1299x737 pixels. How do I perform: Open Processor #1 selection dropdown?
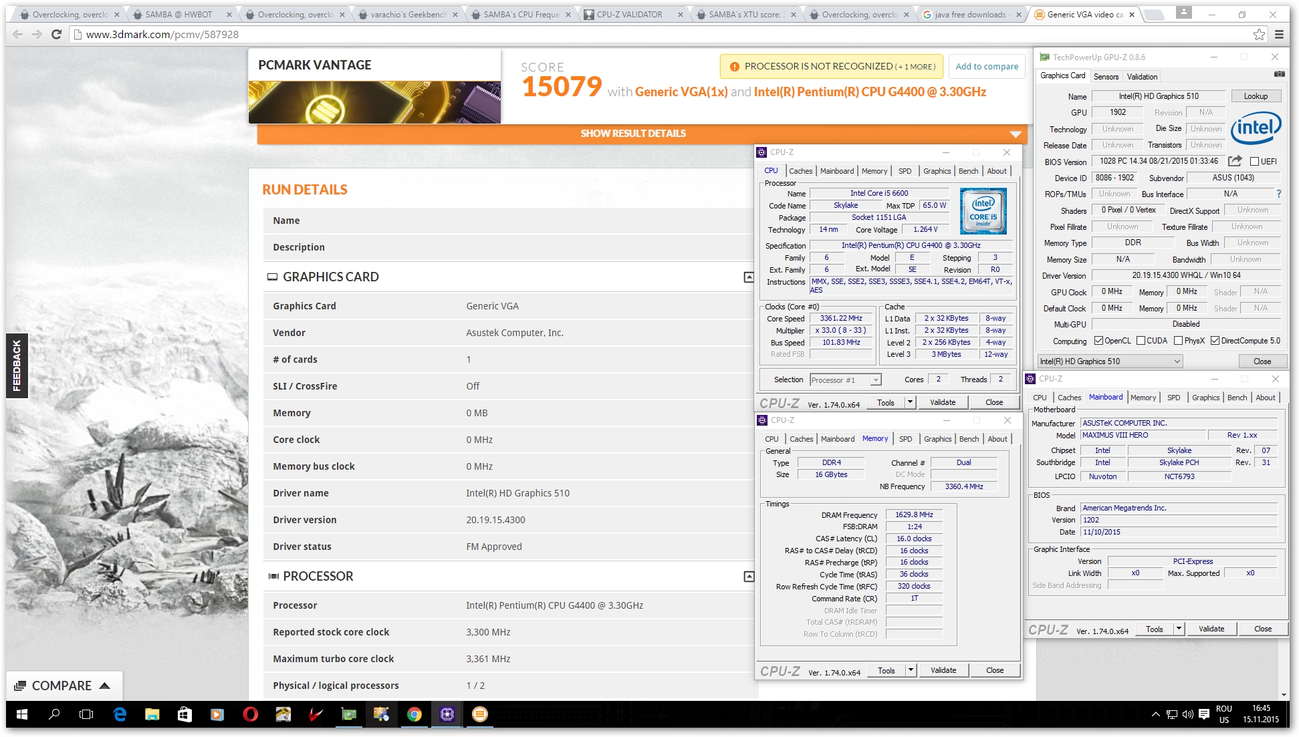tap(845, 380)
